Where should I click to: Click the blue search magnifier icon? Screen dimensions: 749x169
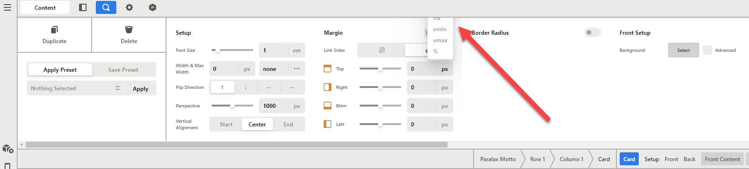coord(106,7)
